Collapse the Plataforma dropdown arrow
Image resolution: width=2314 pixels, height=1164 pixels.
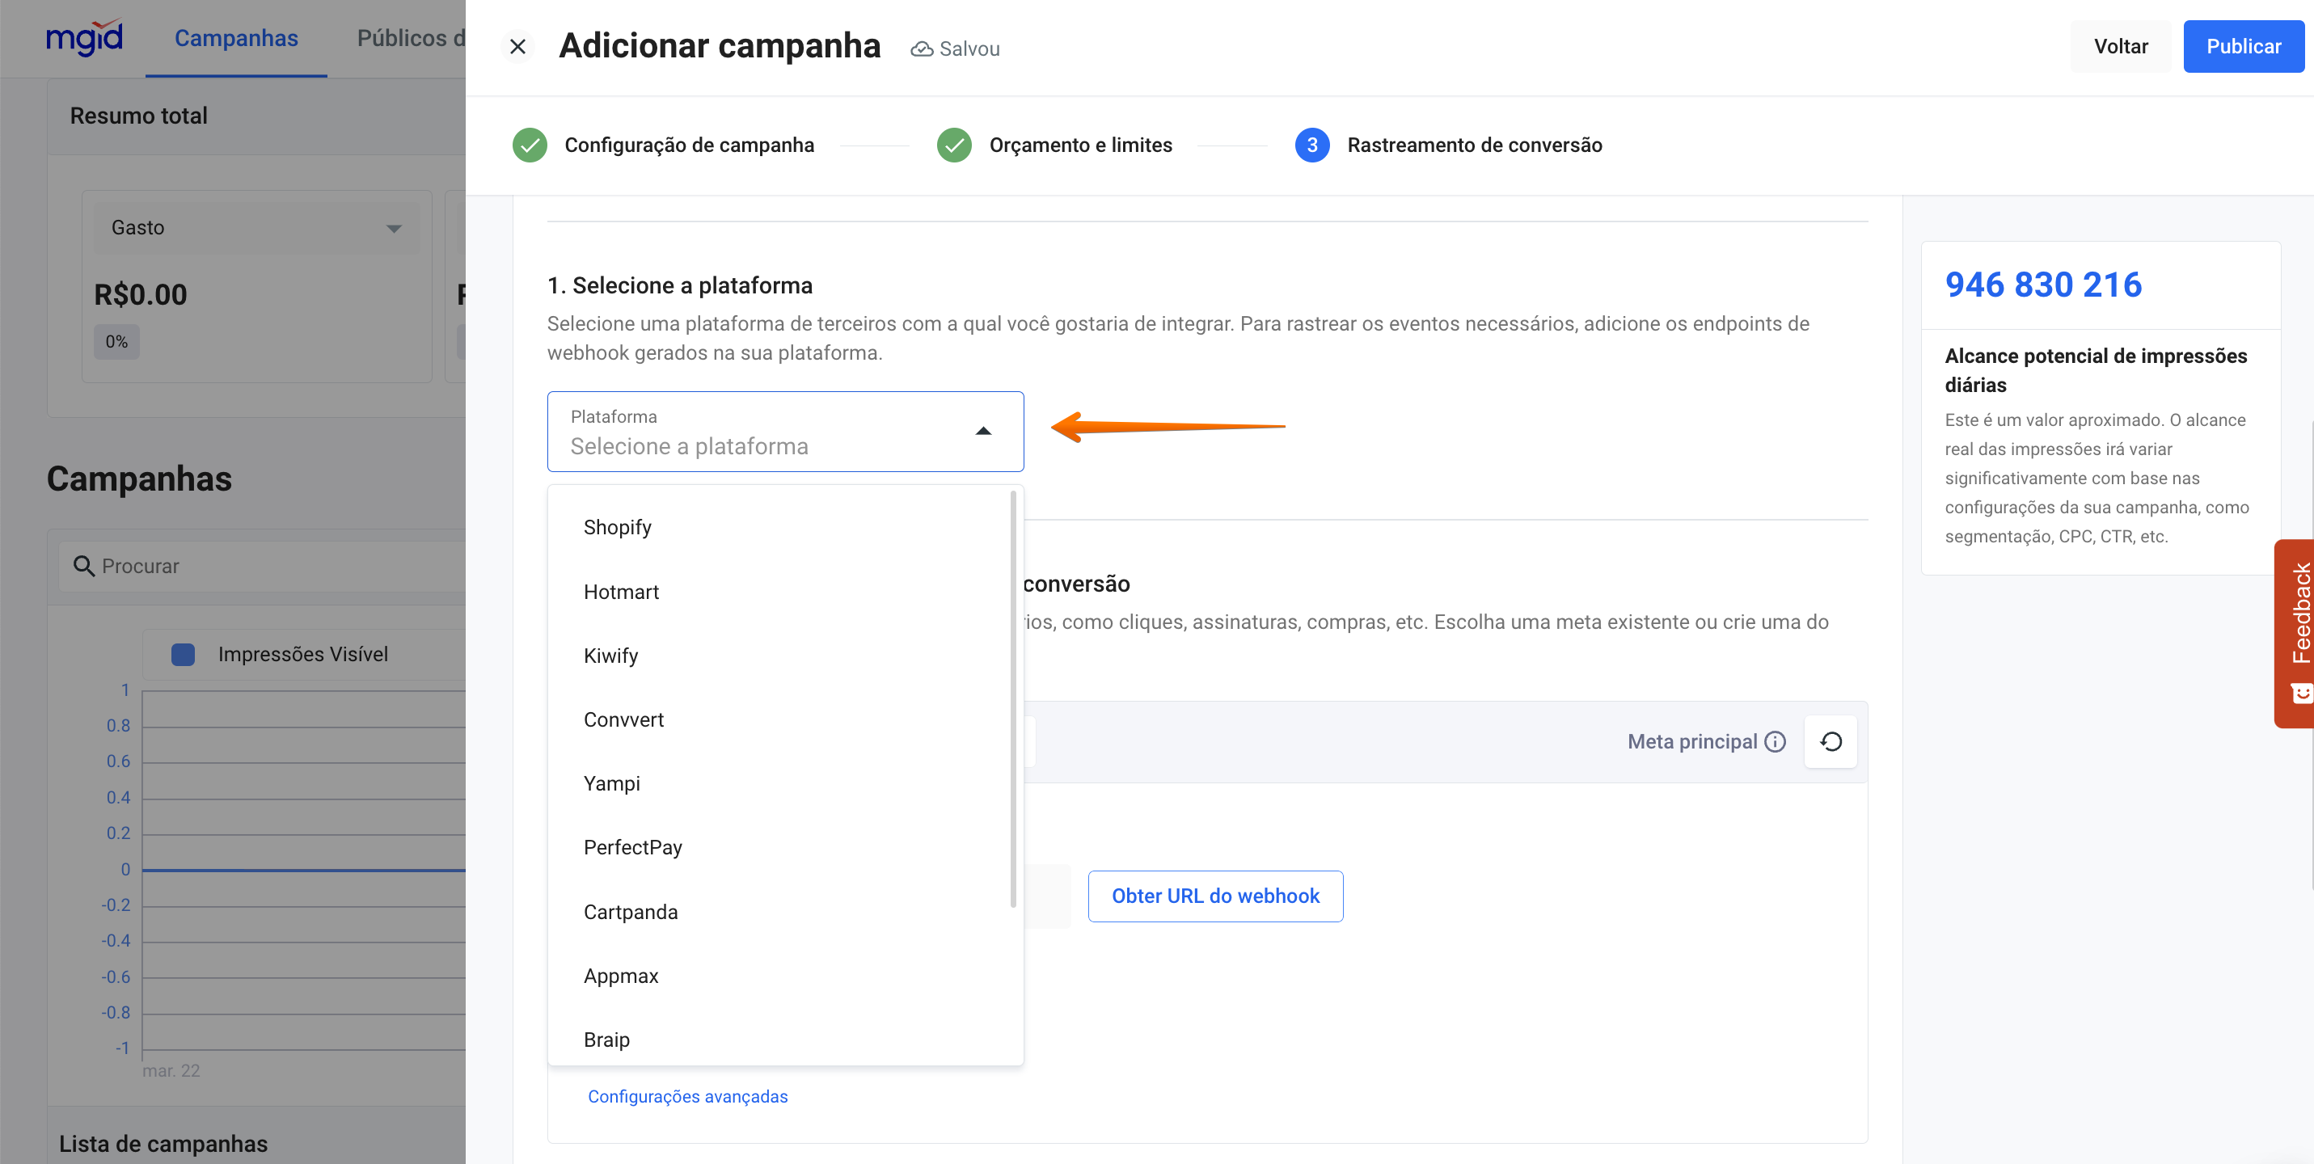(x=984, y=431)
